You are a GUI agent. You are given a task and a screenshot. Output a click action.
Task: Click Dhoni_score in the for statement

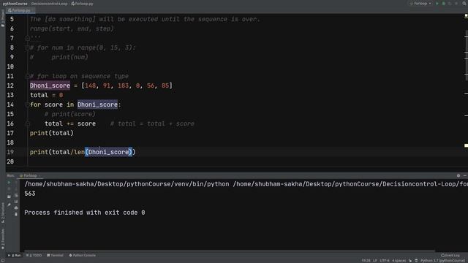click(97, 104)
